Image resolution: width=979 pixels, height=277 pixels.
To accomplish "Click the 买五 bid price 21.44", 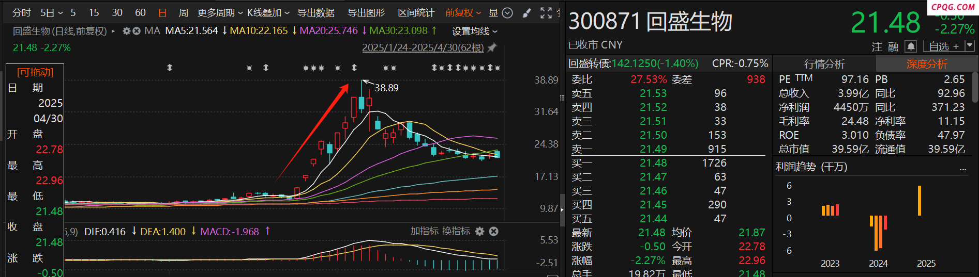I will [x=653, y=219].
